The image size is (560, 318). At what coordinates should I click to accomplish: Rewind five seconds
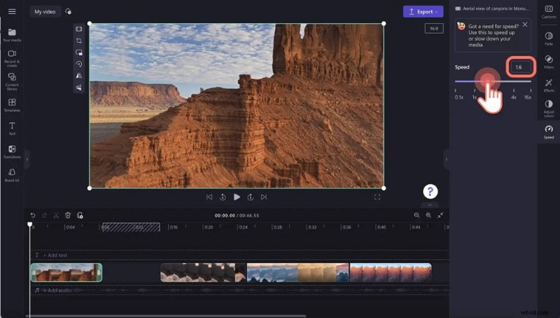[223, 197]
